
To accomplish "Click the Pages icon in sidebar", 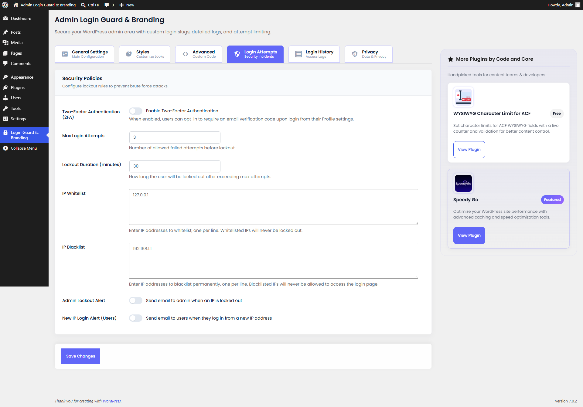I will (5, 53).
